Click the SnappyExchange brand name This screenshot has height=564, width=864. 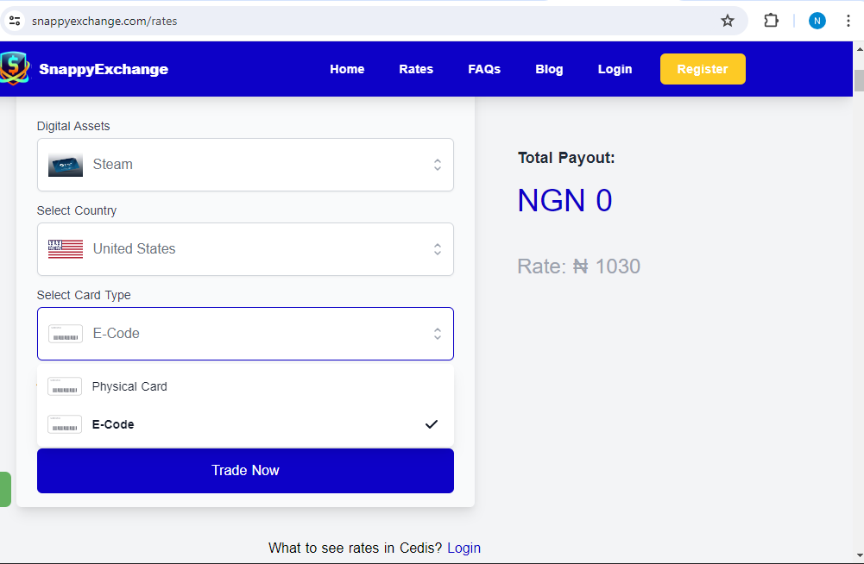(x=104, y=69)
